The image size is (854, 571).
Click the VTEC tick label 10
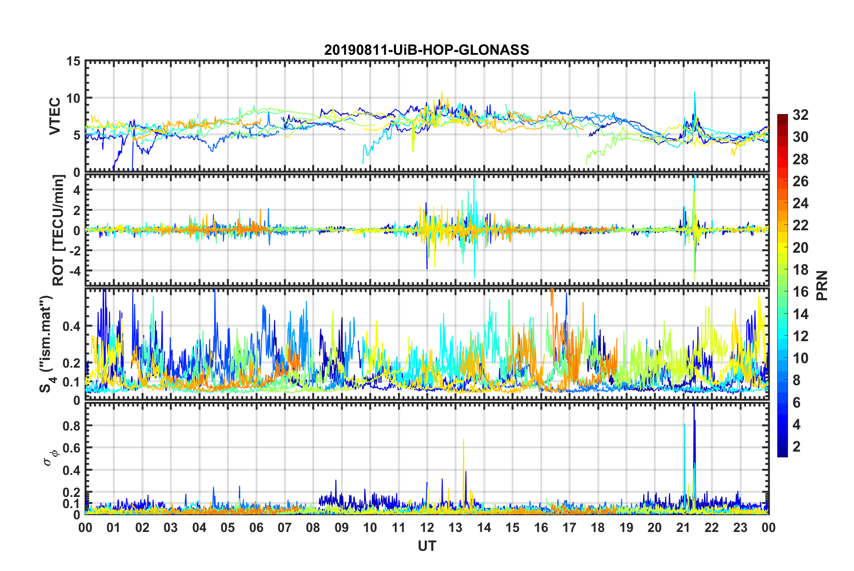(x=73, y=98)
